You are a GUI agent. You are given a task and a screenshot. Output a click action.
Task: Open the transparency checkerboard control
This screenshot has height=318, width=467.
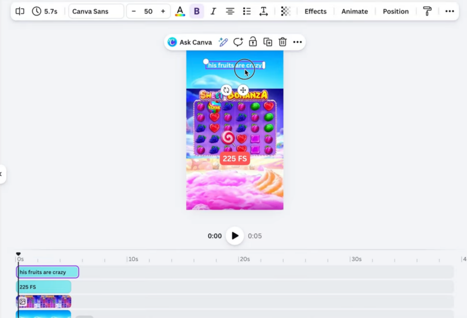tap(285, 11)
